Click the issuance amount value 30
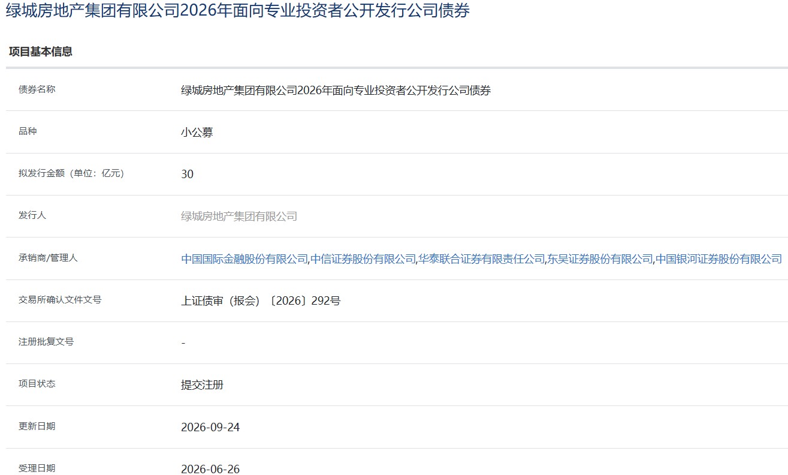The image size is (788, 475). click(187, 175)
